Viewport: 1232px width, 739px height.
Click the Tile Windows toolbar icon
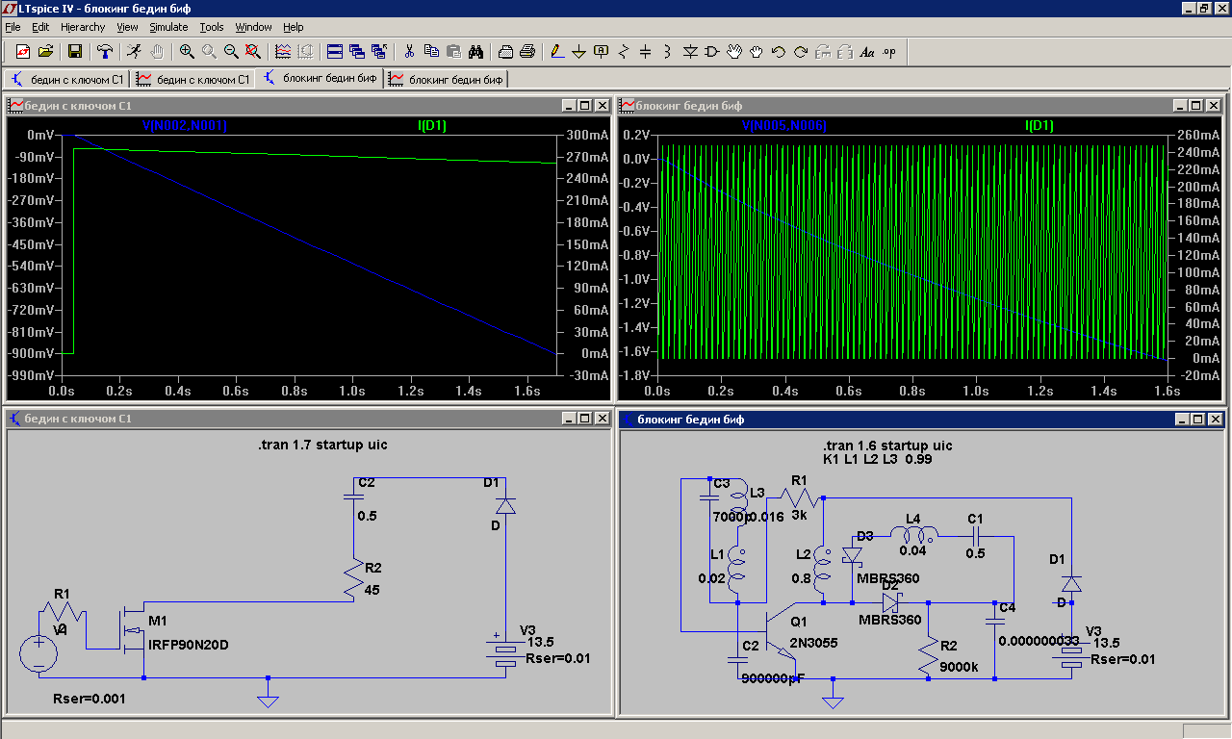pyautogui.click(x=335, y=51)
